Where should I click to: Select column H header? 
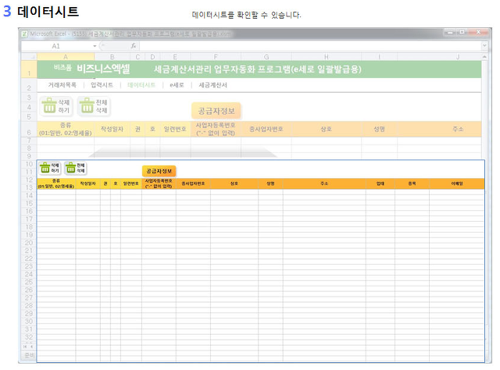(327, 57)
